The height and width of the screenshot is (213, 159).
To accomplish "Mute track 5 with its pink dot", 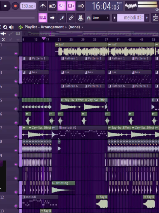I will coord(16,109).
